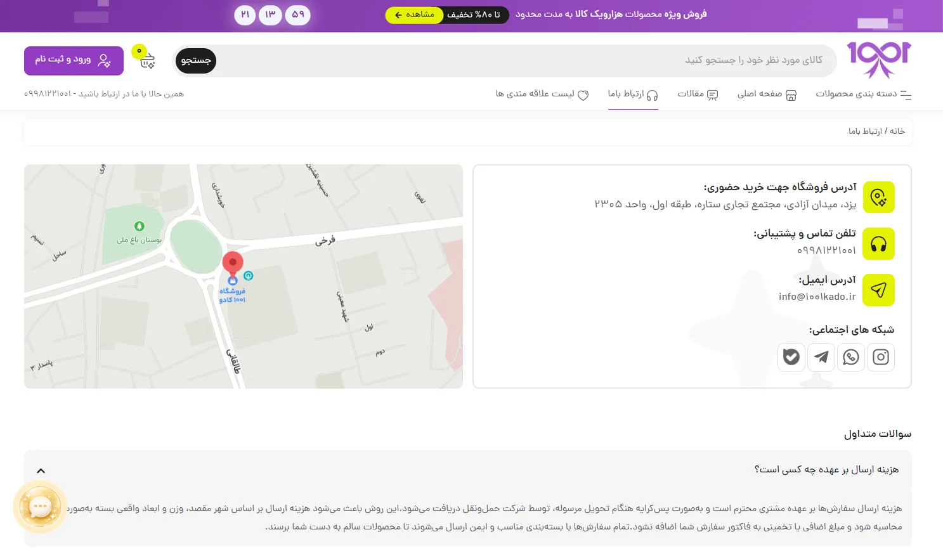Click the teal marker beside the red pin
Screen dimensions: 943x551
pos(249,276)
